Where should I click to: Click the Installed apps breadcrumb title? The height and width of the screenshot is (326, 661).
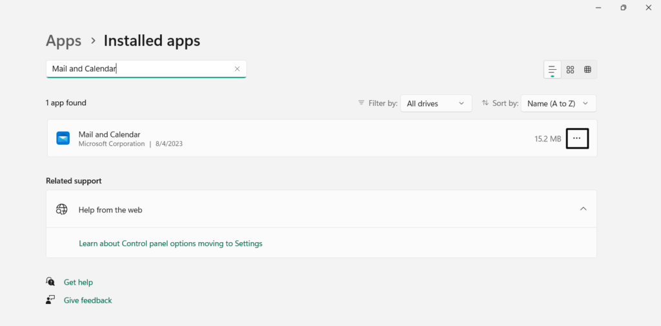[x=152, y=41]
